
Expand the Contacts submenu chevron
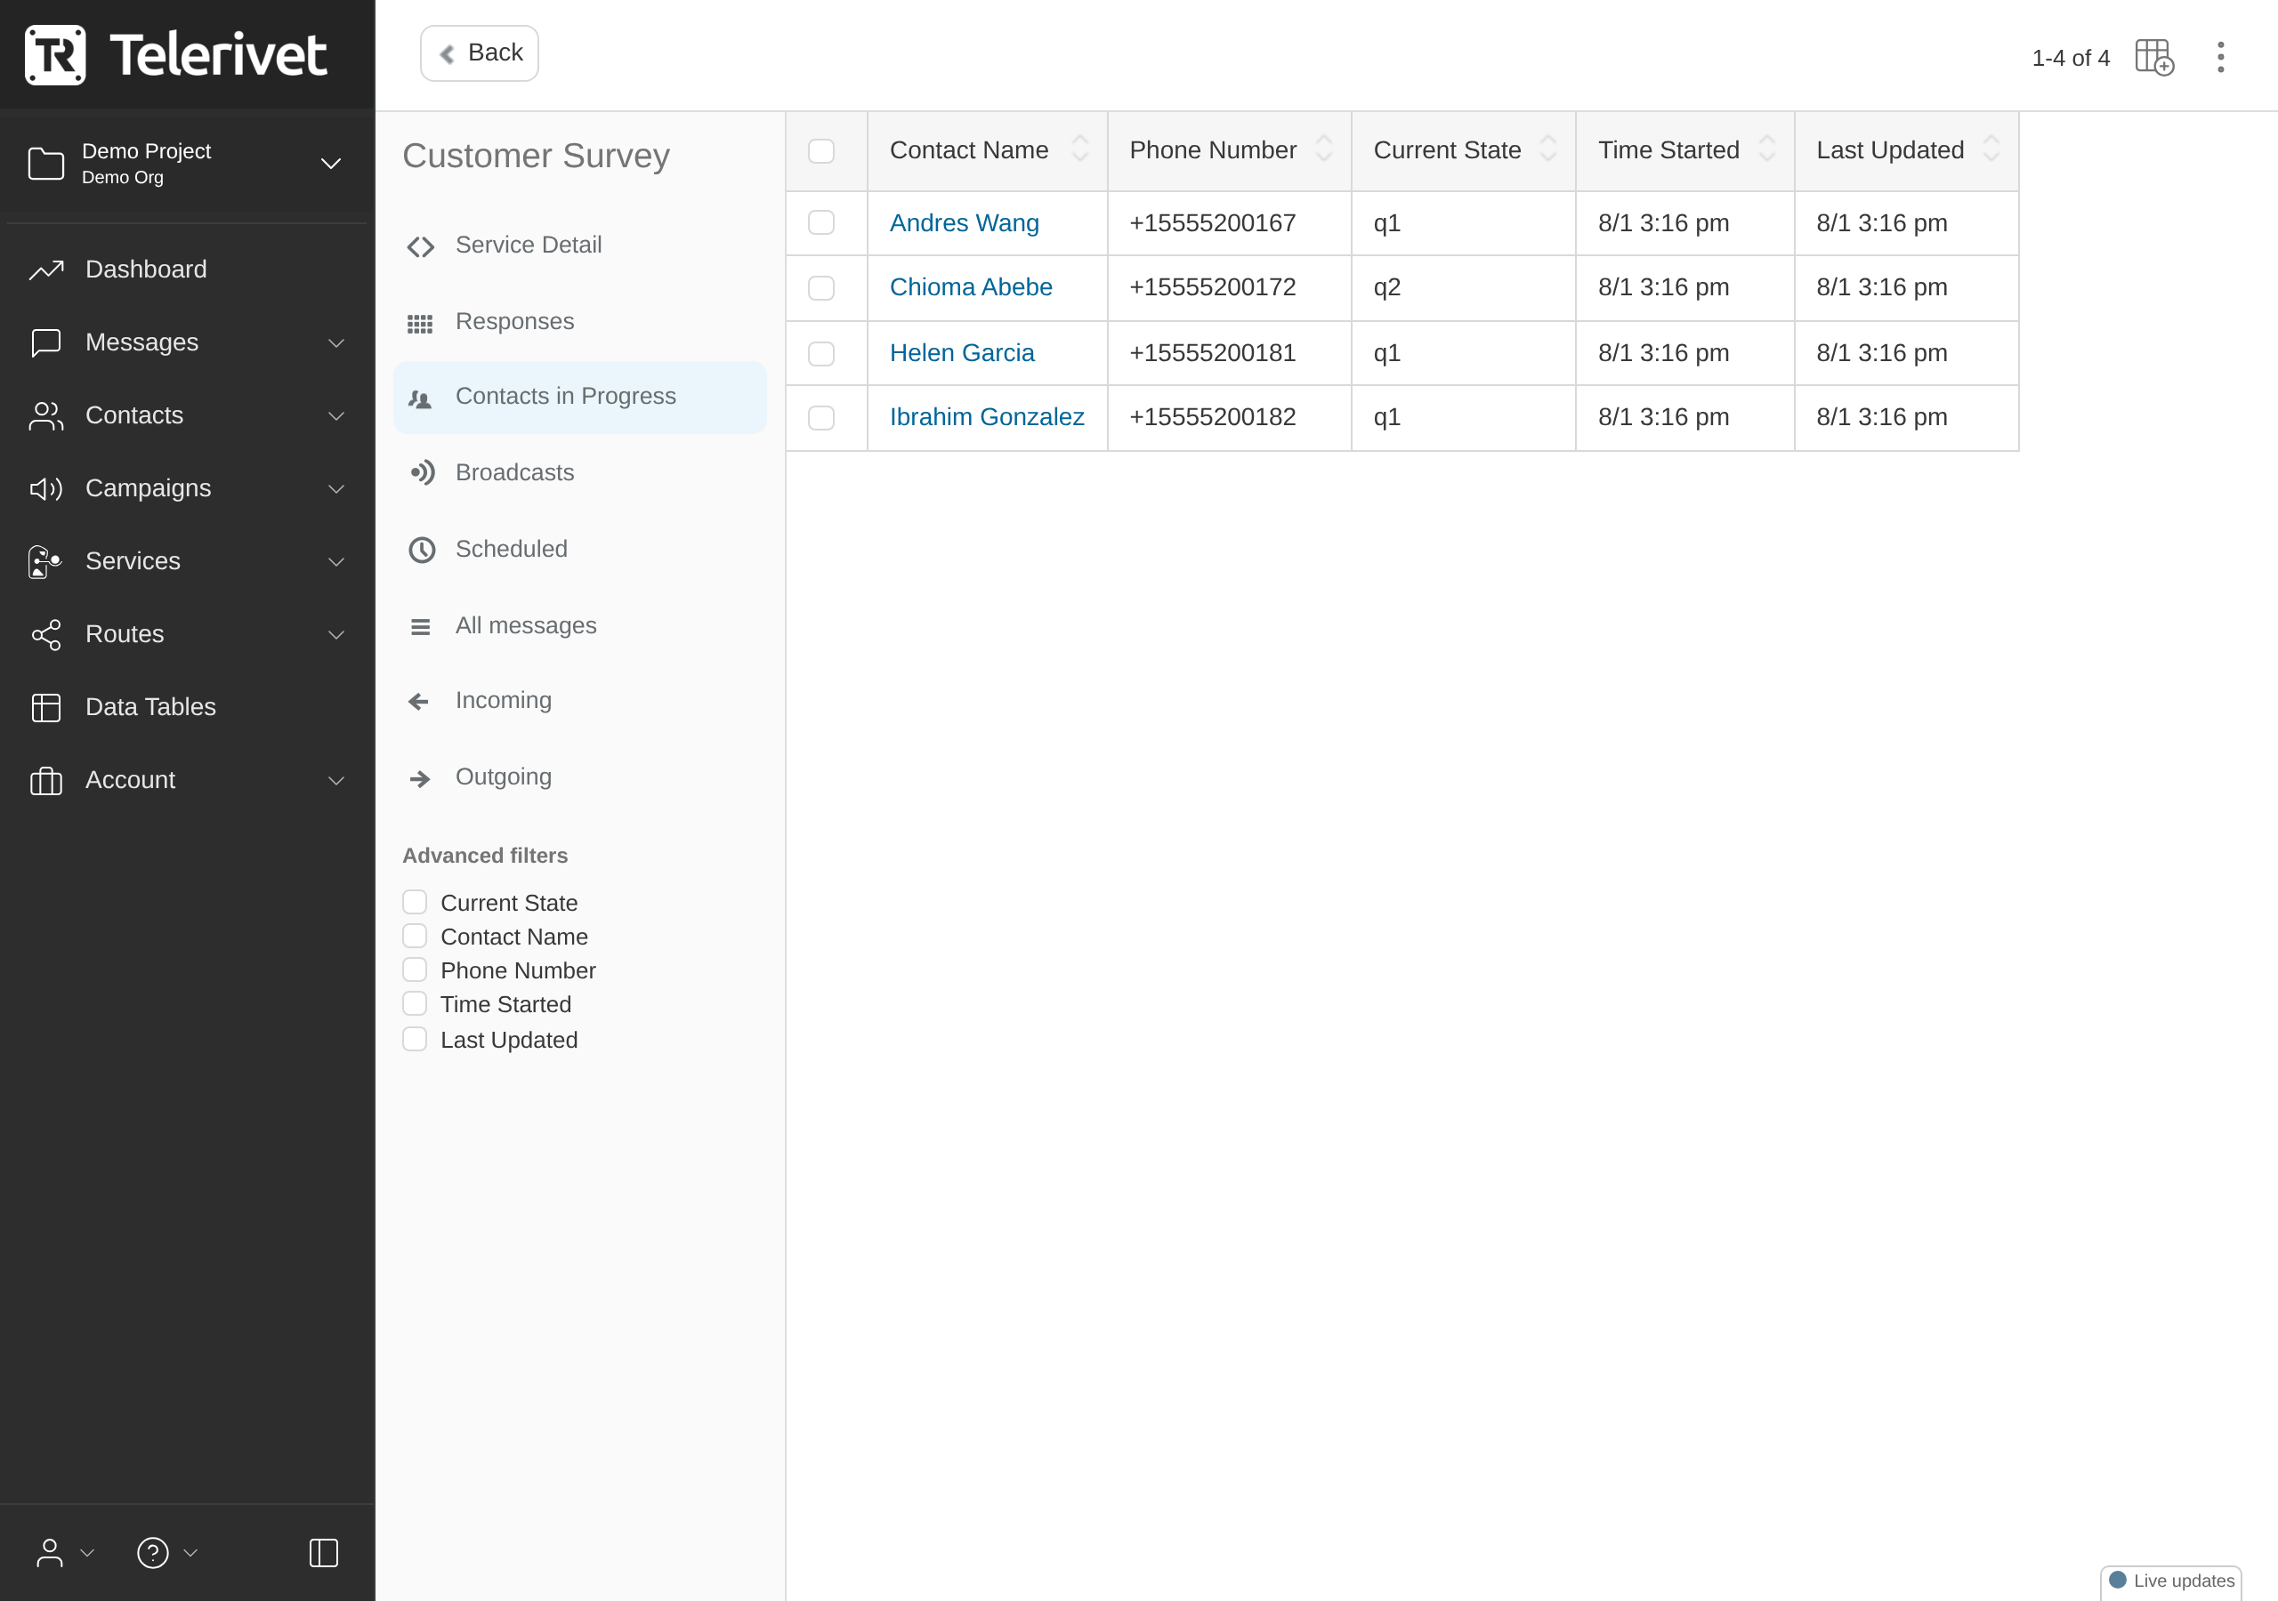click(x=336, y=416)
